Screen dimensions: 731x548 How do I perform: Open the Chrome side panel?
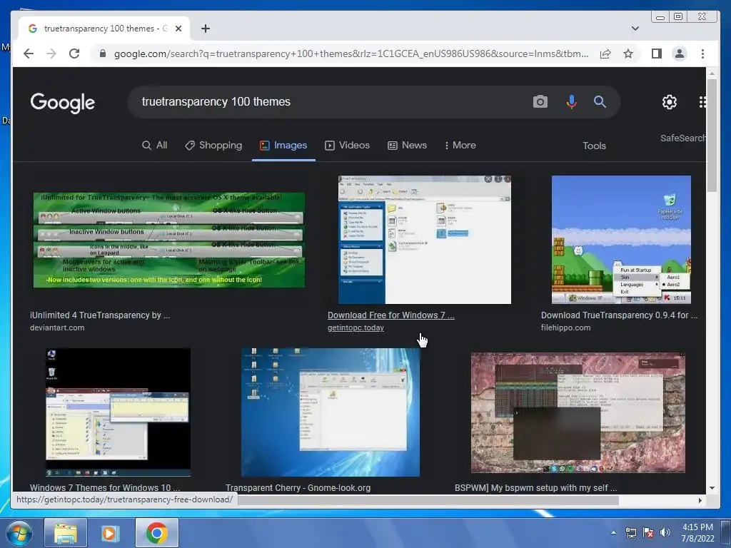point(657,54)
